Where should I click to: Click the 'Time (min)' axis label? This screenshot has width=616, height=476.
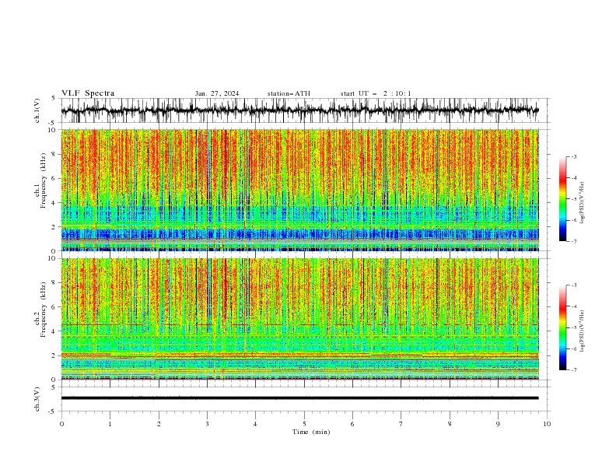pyautogui.click(x=311, y=432)
